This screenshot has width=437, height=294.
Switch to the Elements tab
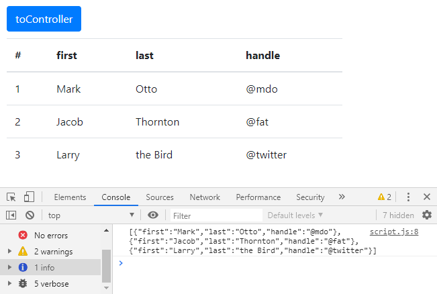tap(70, 197)
